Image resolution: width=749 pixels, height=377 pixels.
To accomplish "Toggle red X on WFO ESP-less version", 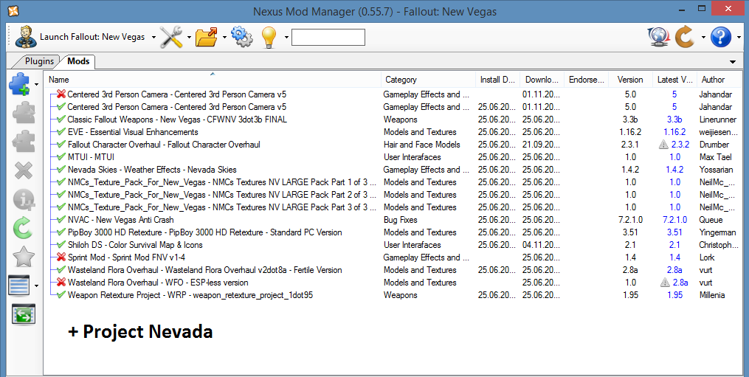I will (61, 283).
